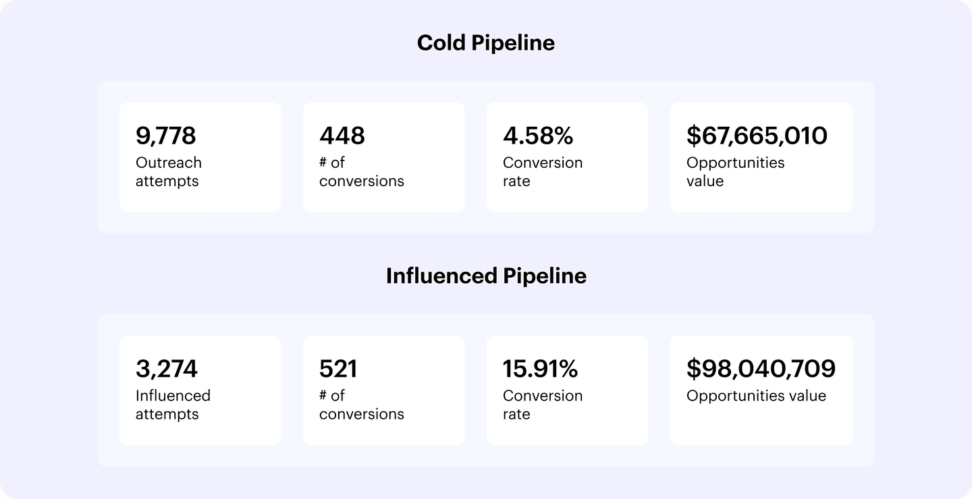Click the conversions label beneath 521
Image resolution: width=972 pixels, height=499 pixels.
pyautogui.click(x=361, y=405)
